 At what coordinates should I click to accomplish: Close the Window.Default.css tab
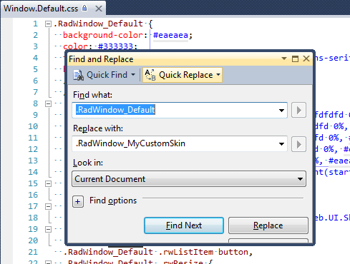[x=99, y=9]
